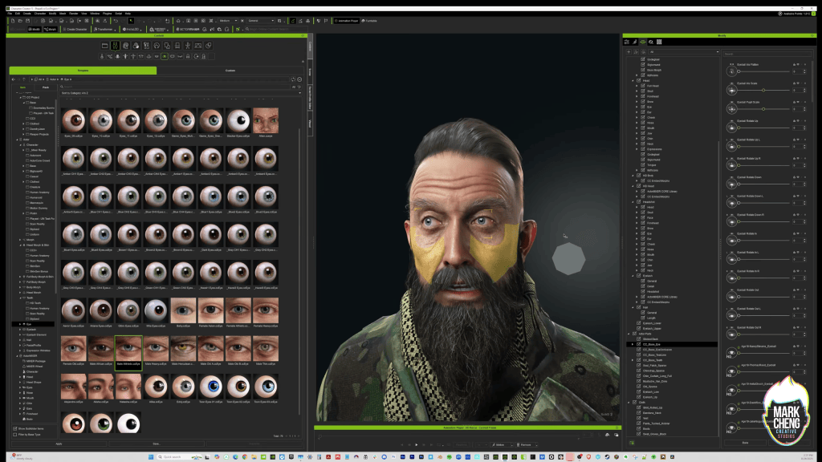Click the Save button below content browser

tap(157, 444)
